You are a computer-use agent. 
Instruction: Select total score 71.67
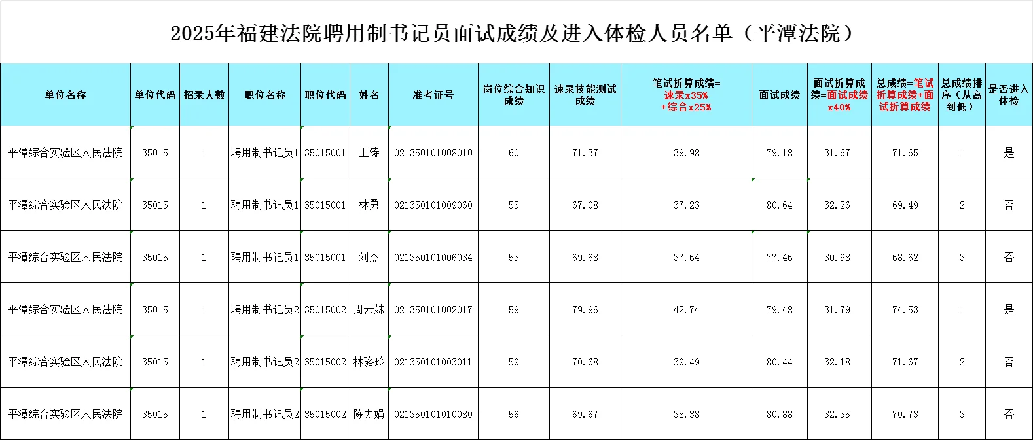coord(905,362)
